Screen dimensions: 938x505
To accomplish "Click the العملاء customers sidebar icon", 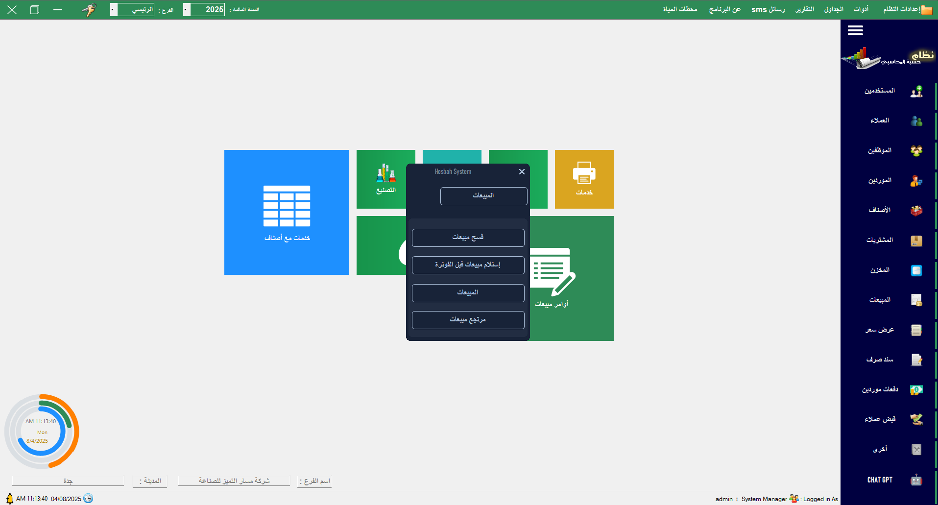I will tap(916, 121).
